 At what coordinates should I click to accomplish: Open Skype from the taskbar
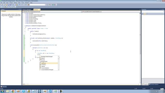(23, 91)
